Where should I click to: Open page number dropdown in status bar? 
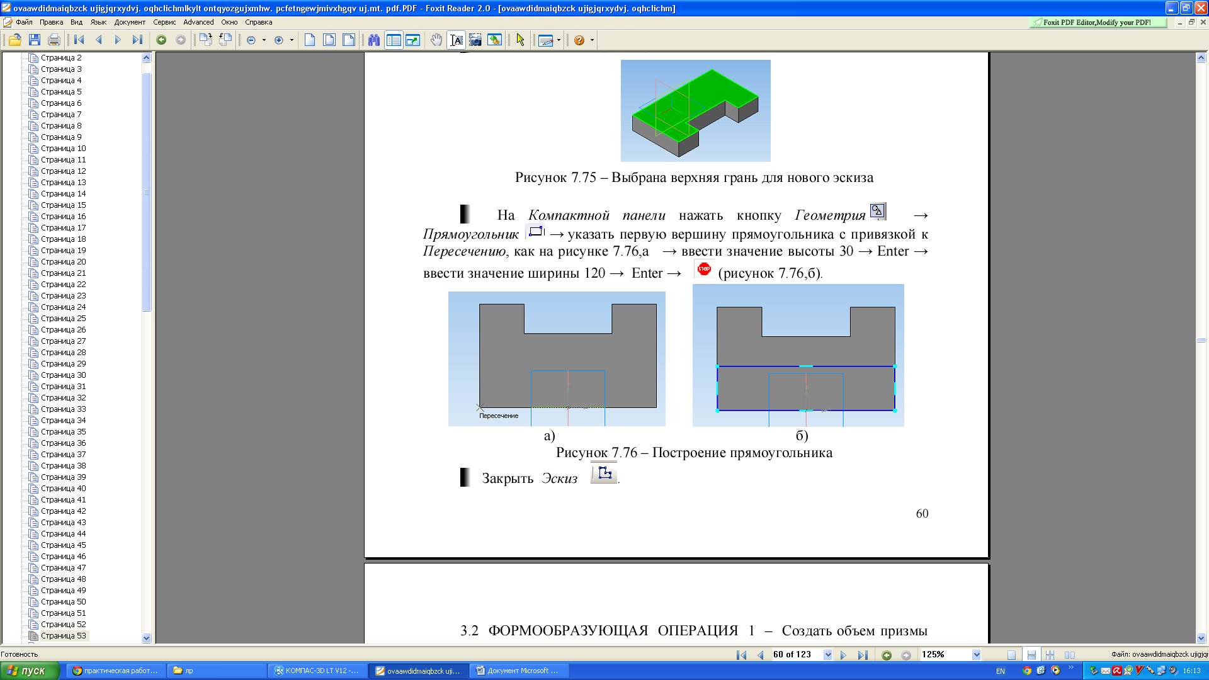coord(828,655)
